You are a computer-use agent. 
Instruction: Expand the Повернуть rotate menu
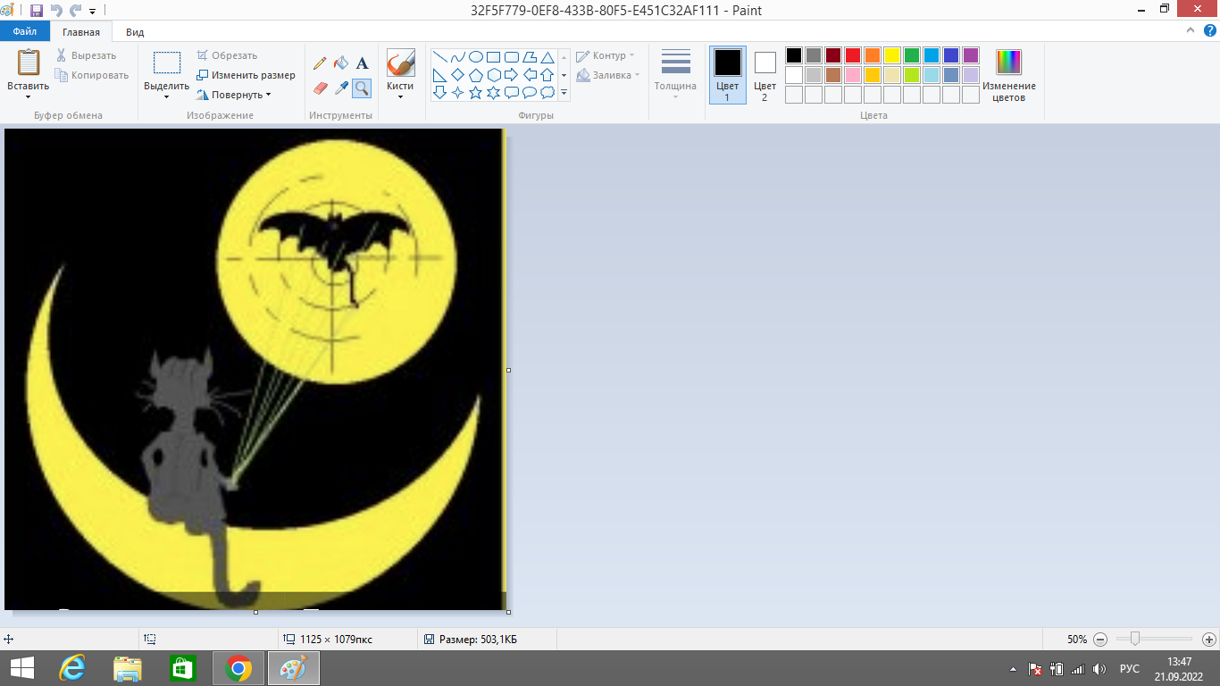click(x=236, y=95)
